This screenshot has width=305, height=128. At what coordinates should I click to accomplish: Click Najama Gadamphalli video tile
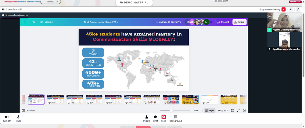tap(284, 22)
